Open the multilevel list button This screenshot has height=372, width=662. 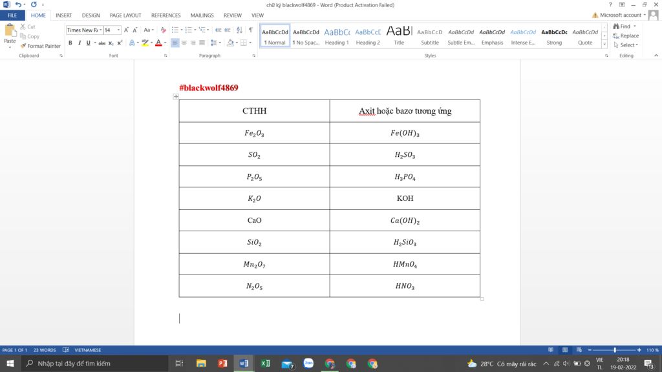click(202, 30)
